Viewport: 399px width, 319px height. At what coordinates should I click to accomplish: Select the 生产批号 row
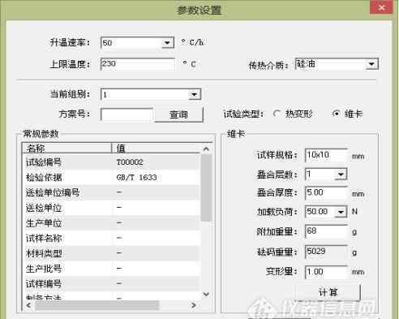(x=111, y=269)
